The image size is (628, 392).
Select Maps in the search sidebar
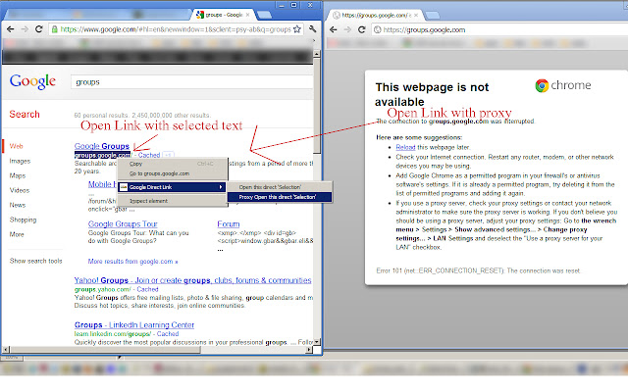click(x=18, y=175)
